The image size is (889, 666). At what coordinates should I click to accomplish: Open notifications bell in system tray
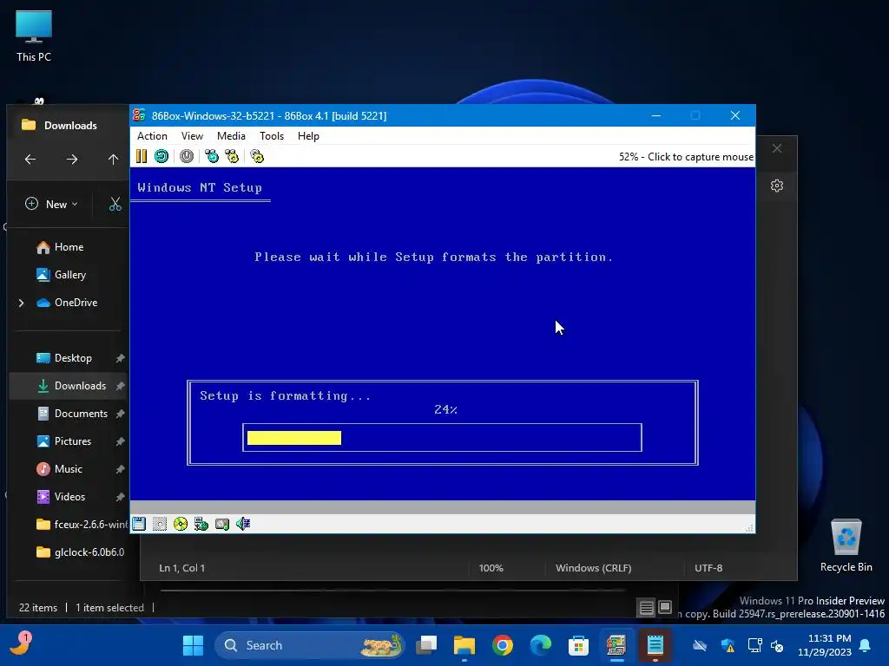pyautogui.click(x=866, y=645)
